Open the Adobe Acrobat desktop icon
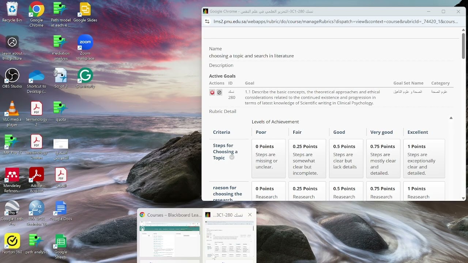468x263 pixels. (37, 180)
